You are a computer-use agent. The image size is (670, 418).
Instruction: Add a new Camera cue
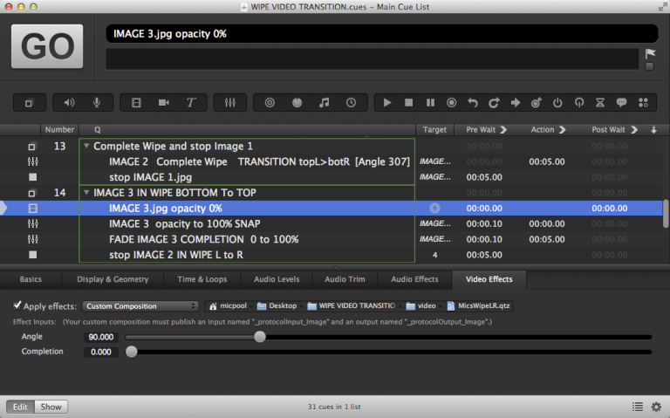pos(163,103)
